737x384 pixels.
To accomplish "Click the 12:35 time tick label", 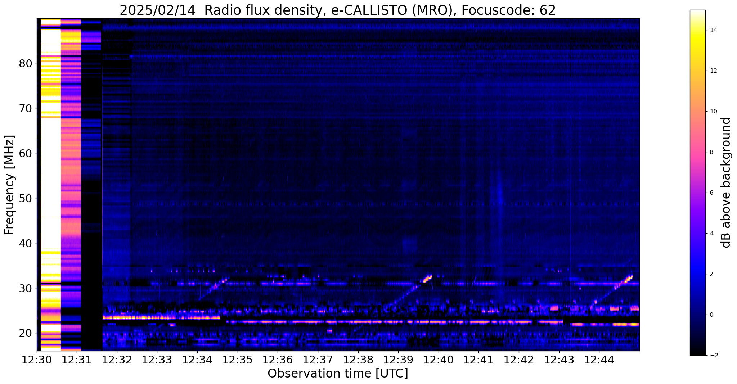I will [x=238, y=360].
